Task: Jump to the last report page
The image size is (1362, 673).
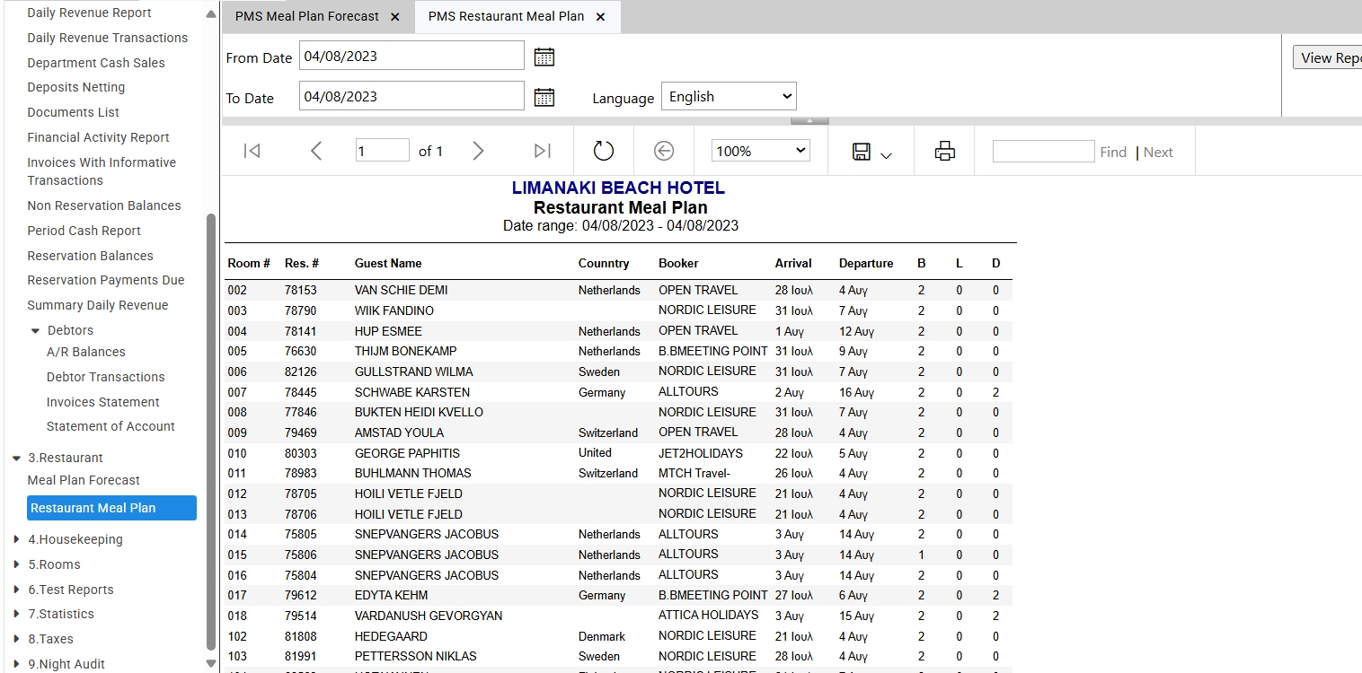Action: (543, 151)
